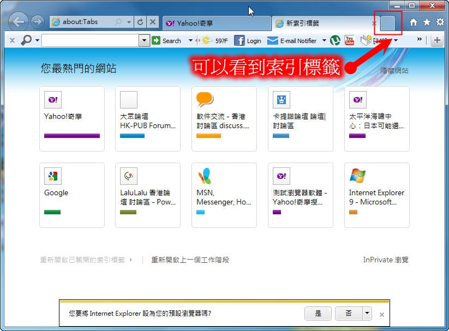
Task: Click the Facebook Login toolbar button
Action: (x=248, y=41)
